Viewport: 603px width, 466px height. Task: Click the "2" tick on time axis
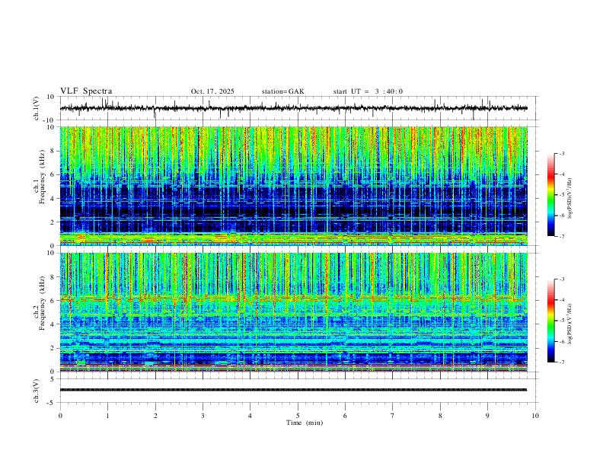pyautogui.click(x=155, y=416)
